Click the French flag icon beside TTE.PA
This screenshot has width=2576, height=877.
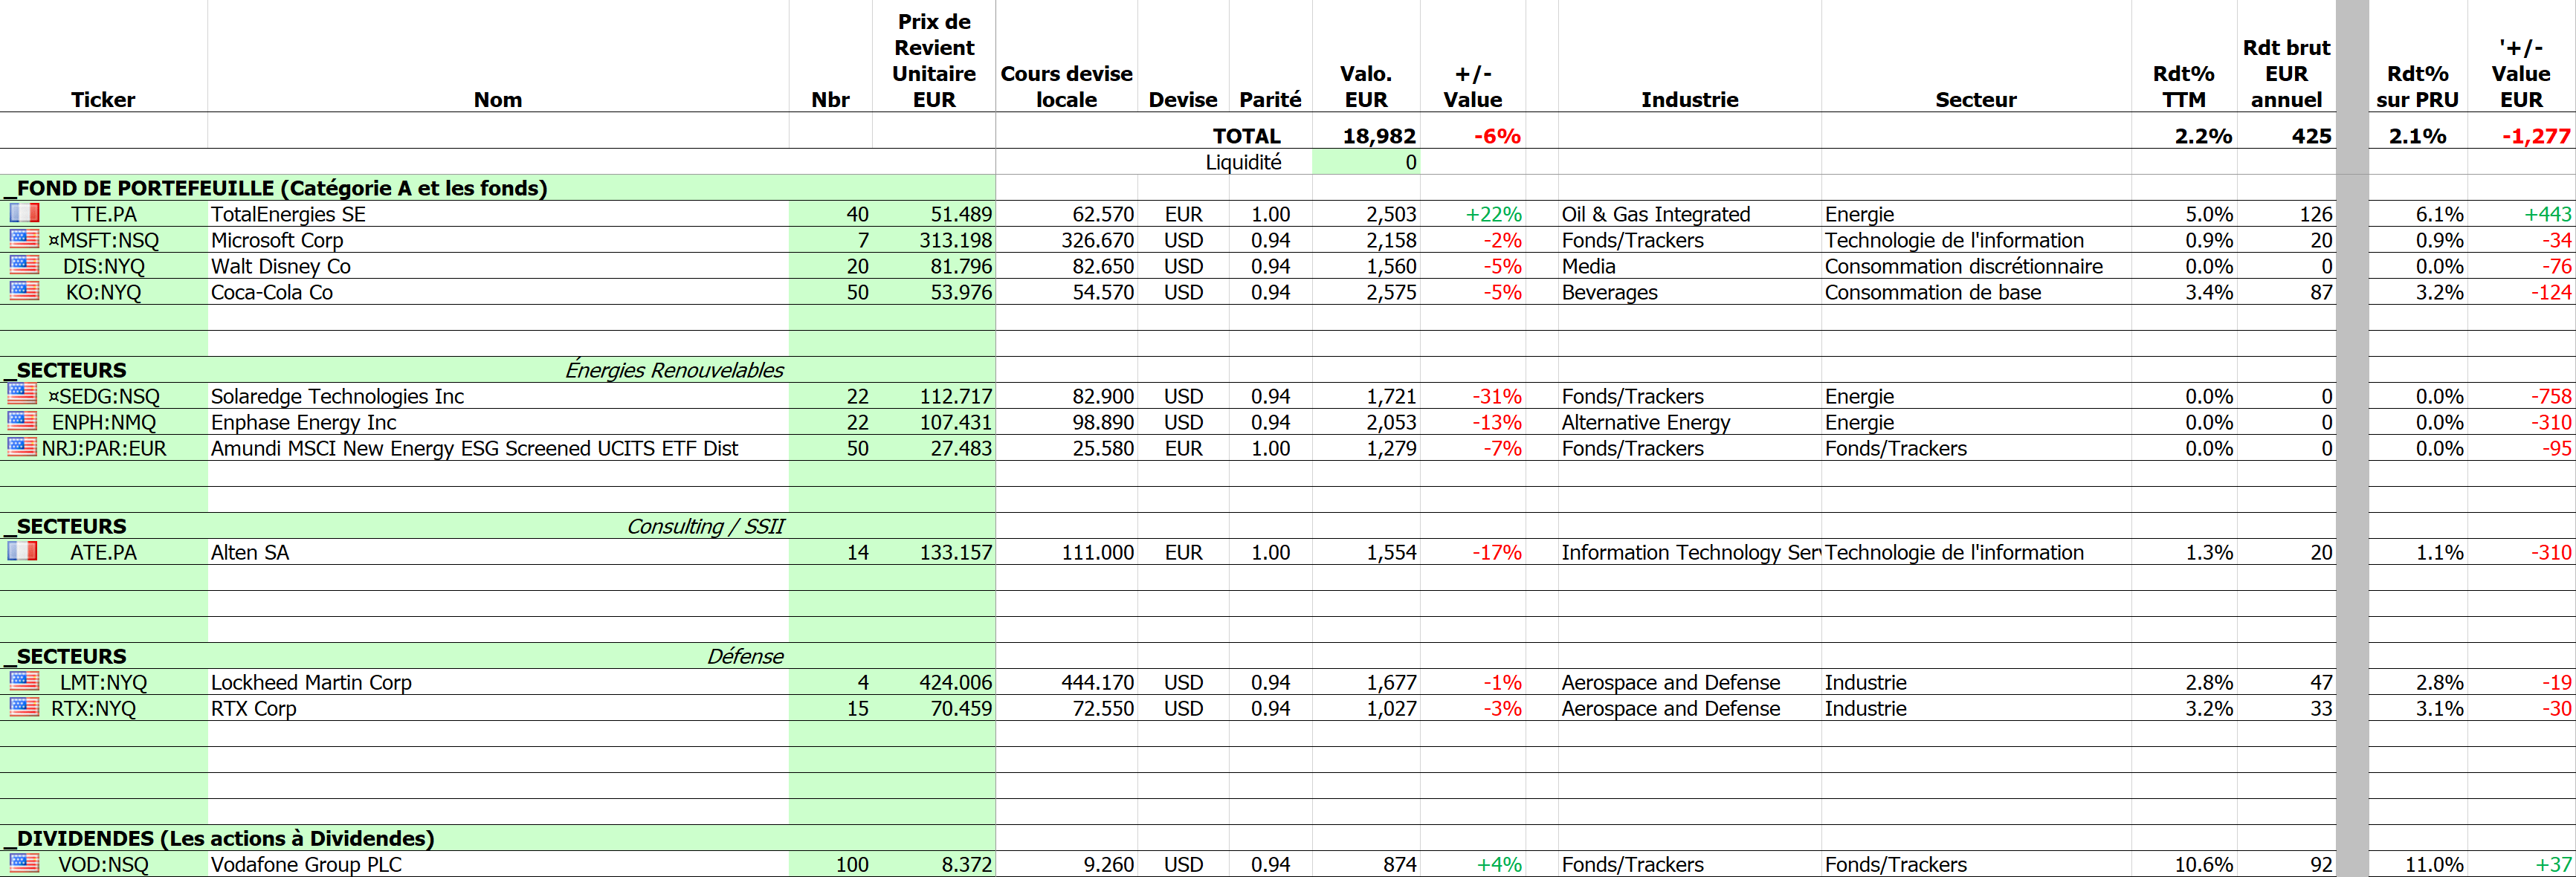click(x=24, y=213)
